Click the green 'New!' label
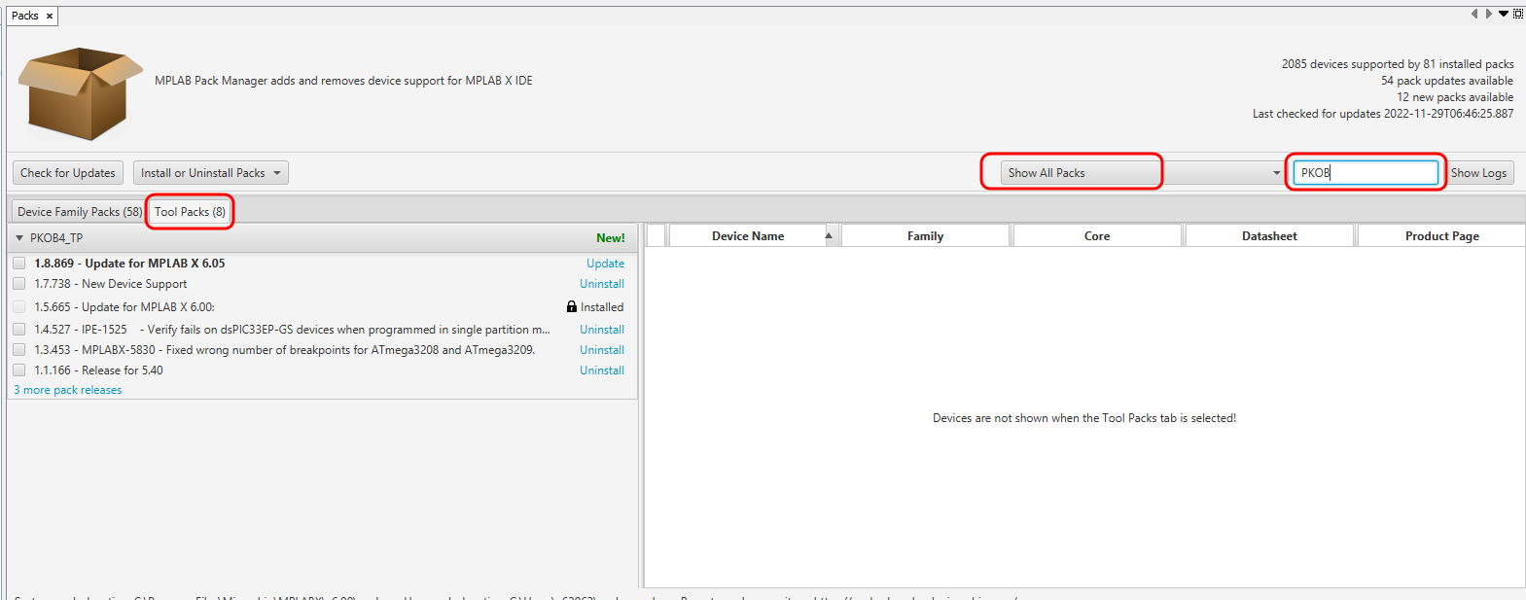 611,238
